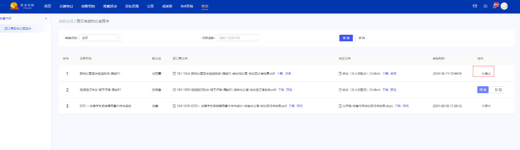Collapse the 创客空间 sidebar group
Viewport: 520px width, 150px height.
[x=46, y=19]
